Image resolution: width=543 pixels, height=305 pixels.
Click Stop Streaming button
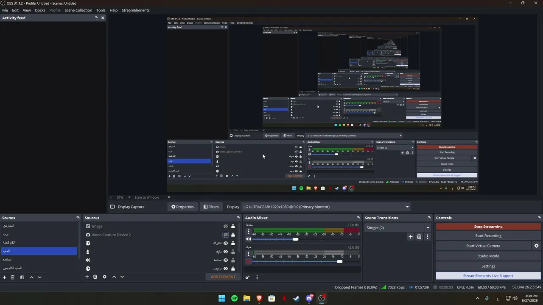(x=488, y=227)
